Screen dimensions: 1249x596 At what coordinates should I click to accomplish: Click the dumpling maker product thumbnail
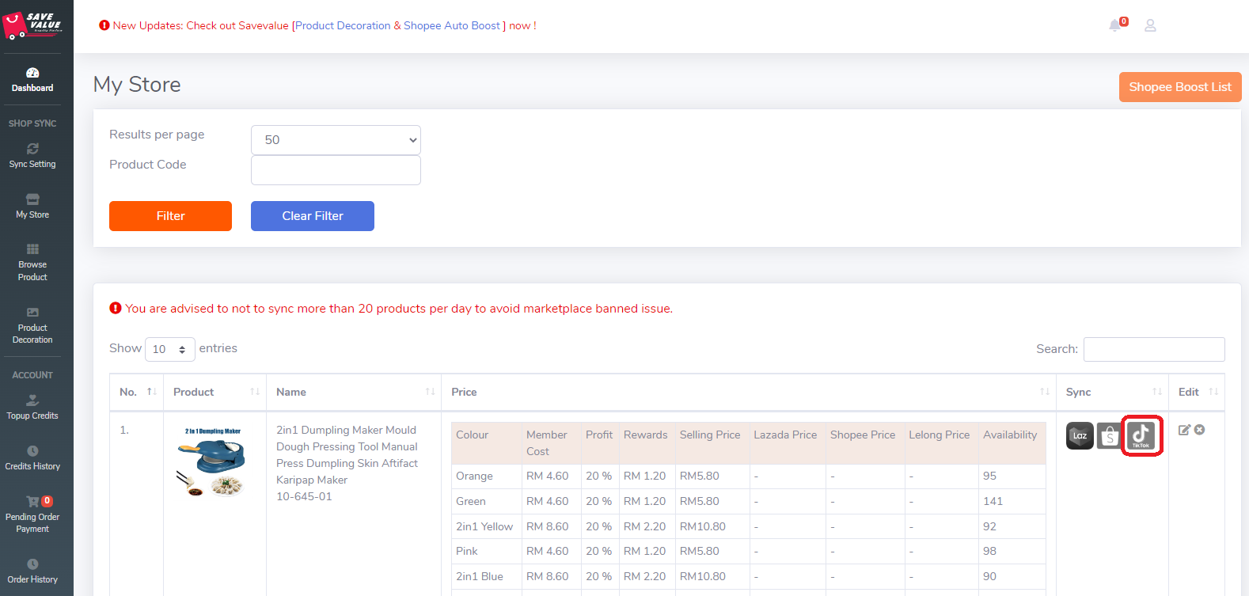pyautogui.click(x=214, y=464)
